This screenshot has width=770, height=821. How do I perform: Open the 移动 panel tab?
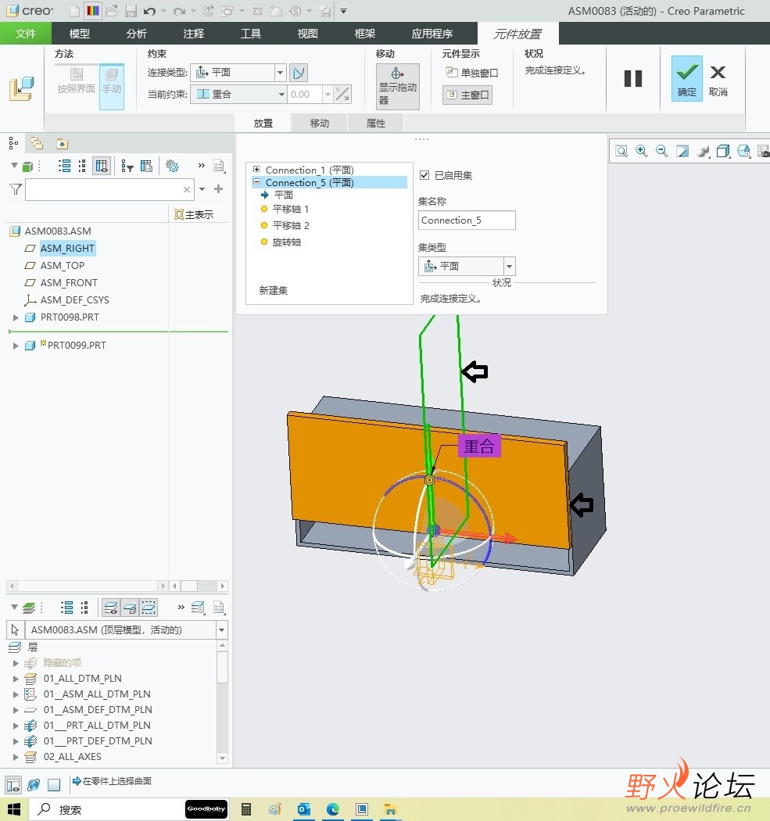pyautogui.click(x=319, y=123)
